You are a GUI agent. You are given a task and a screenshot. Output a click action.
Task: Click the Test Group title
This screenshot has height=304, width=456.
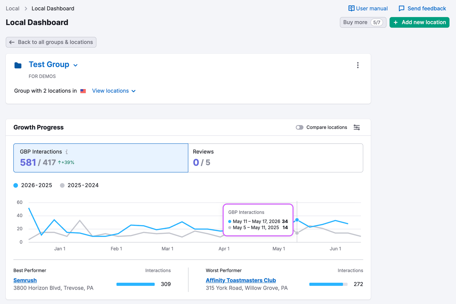pyautogui.click(x=49, y=65)
